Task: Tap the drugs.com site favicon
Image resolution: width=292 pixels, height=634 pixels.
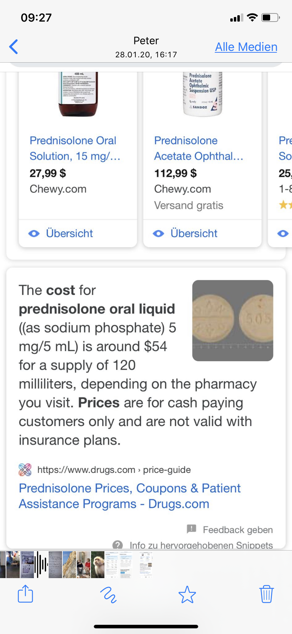Action: tap(25, 470)
